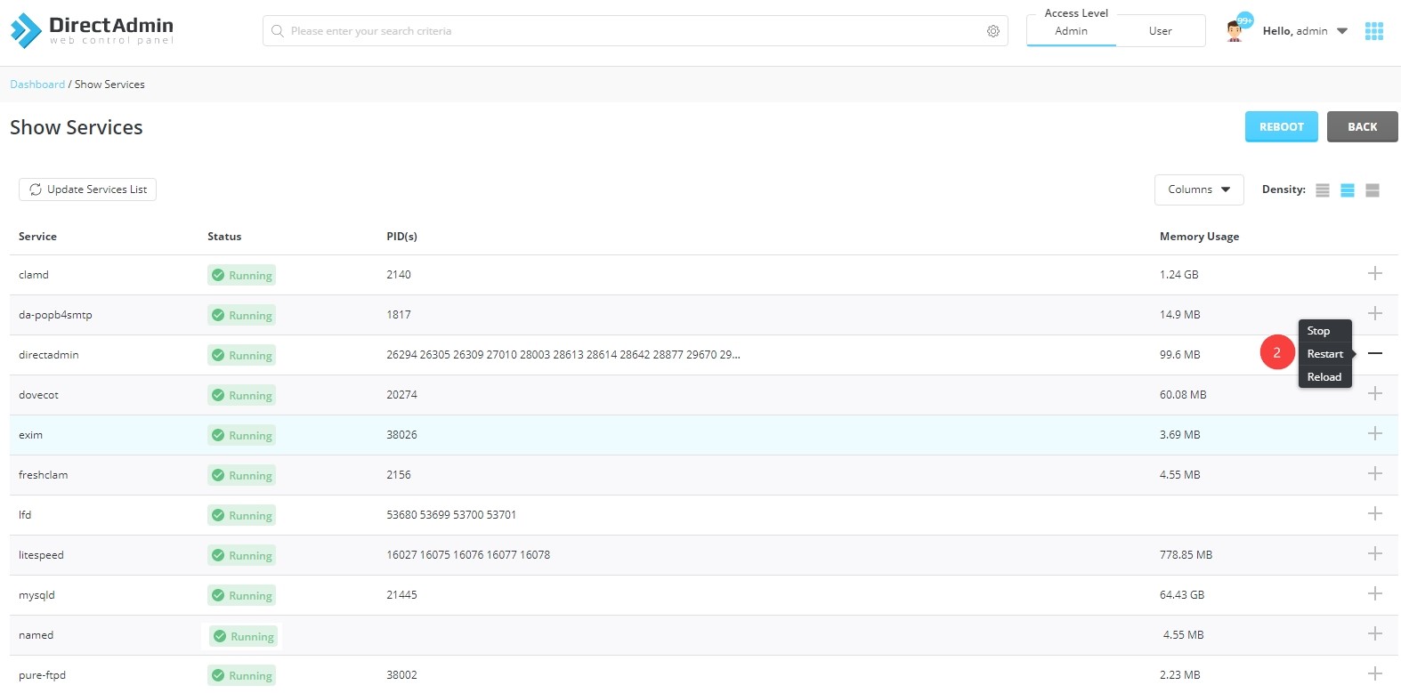Click memory value 778.85 MB
Viewport: 1401px width, 693px height.
click(1186, 555)
